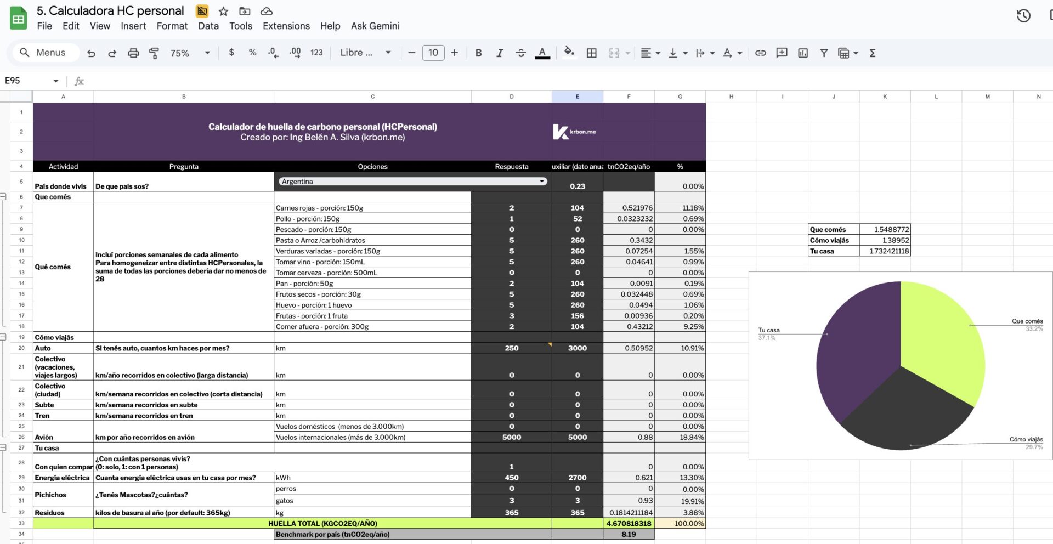1053x544 pixels.
Task: Toggle strikethrough formatting
Action: (x=520, y=53)
